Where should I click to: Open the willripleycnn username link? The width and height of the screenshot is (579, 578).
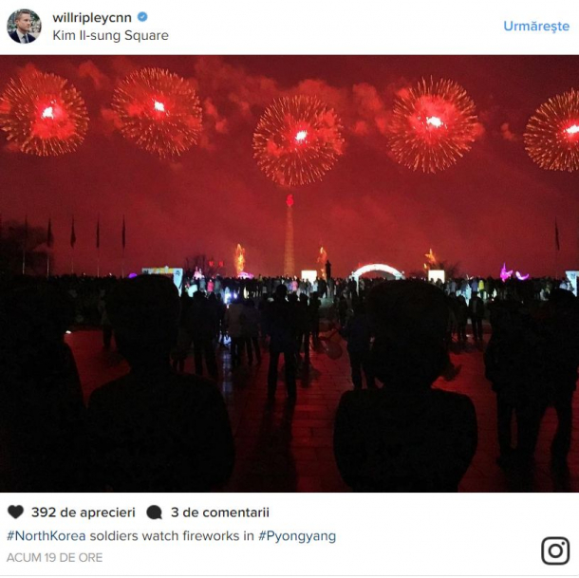[x=93, y=17]
